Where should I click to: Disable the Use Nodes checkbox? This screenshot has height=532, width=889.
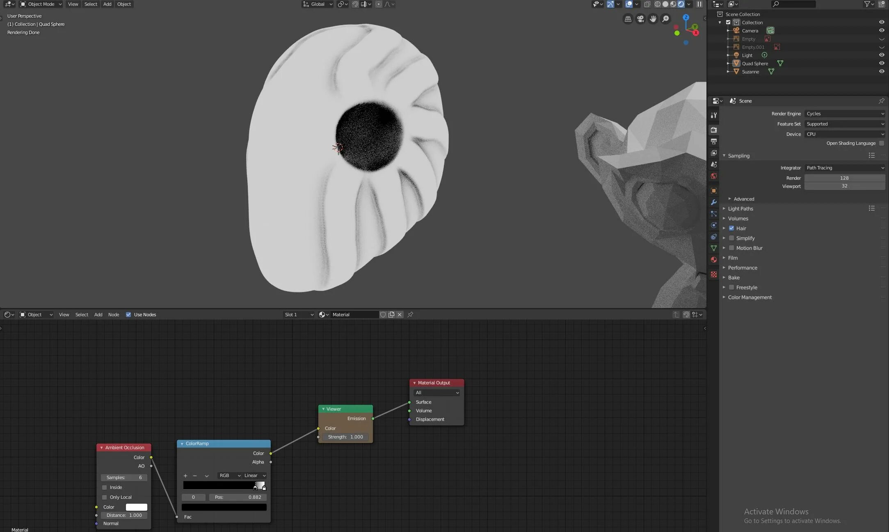pos(128,315)
